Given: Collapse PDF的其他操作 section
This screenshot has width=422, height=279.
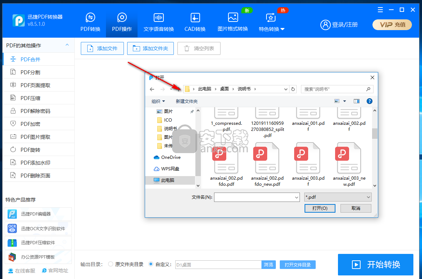Looking at the screenshot, I should tap(67, 45).
